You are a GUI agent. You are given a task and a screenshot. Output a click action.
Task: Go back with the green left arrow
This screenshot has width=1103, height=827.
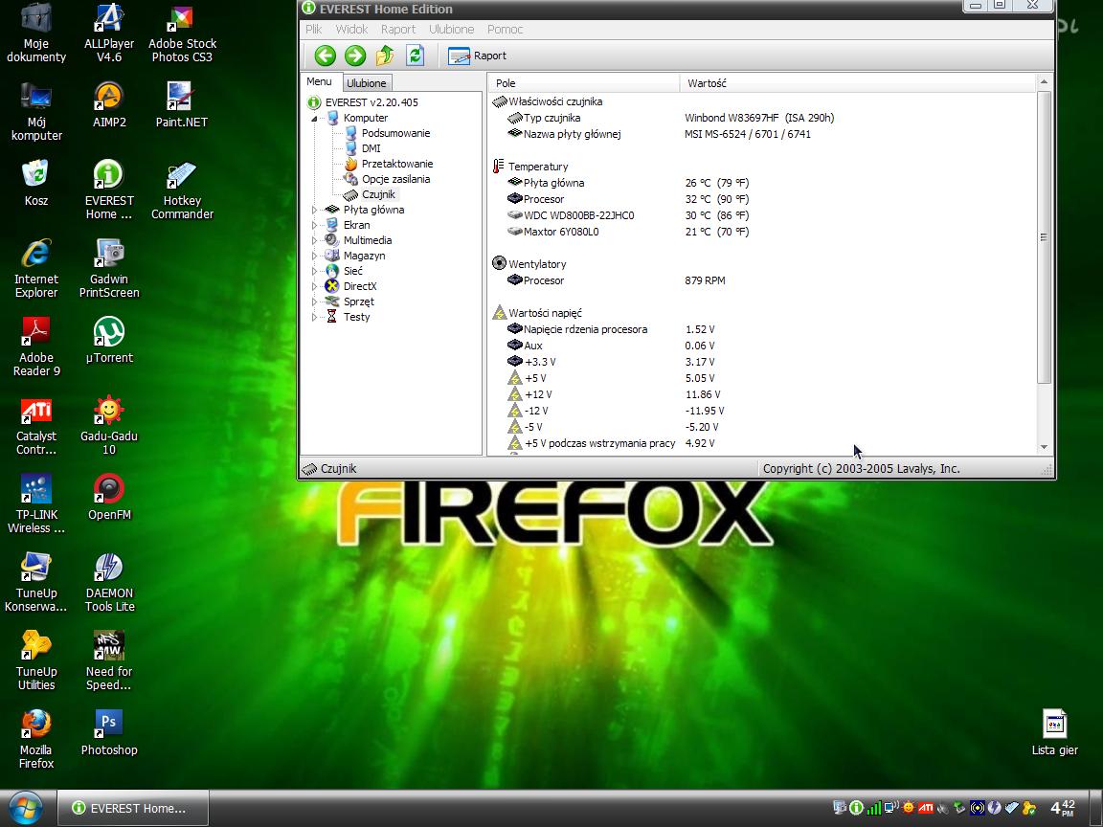(x=325, y=56)
